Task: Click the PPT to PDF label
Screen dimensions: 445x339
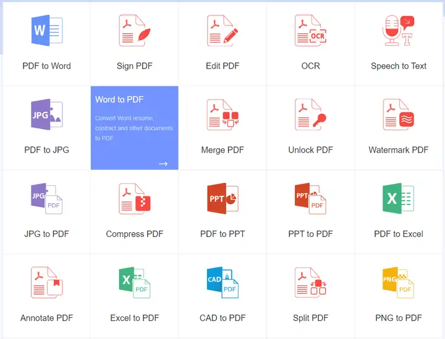Action: 311,234
